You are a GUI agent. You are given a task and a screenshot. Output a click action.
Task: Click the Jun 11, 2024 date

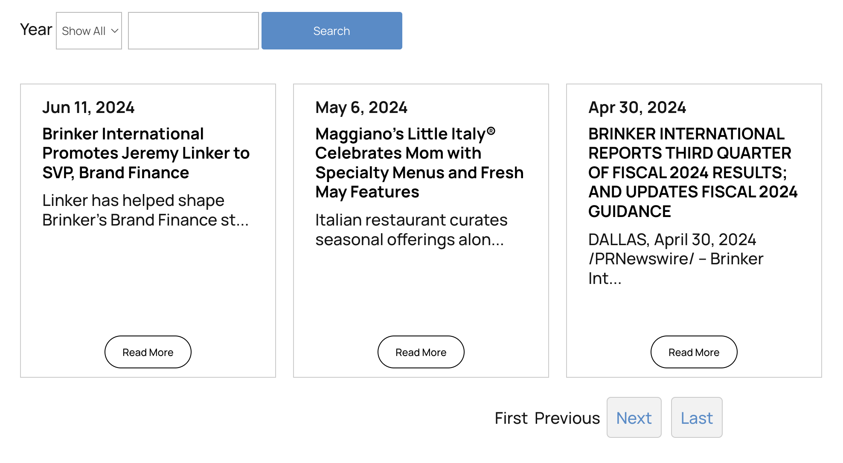(x=88, y=107)
